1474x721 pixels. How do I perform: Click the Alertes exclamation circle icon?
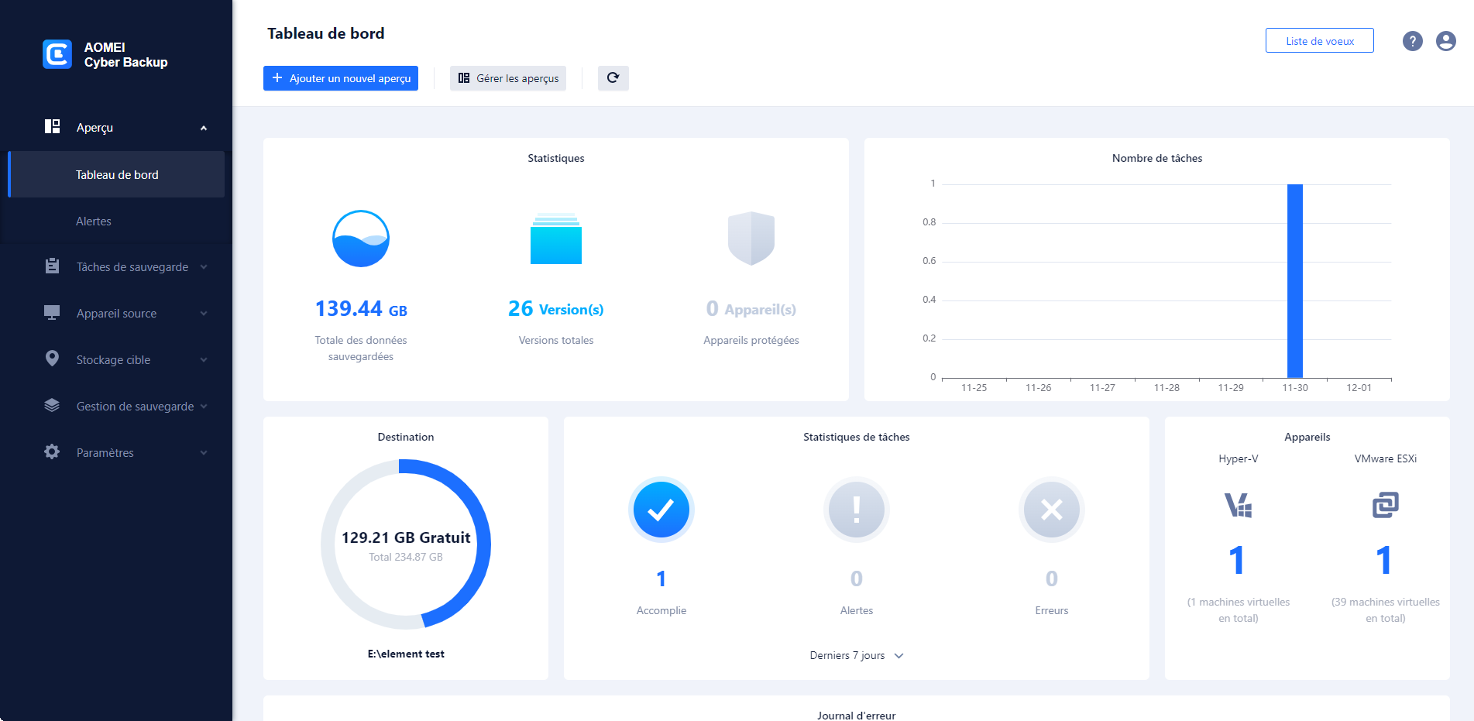coord(856,510)
